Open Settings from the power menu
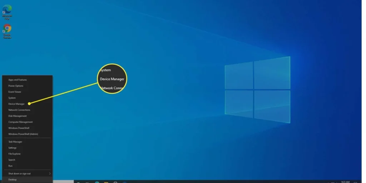 tap(27, 148)
